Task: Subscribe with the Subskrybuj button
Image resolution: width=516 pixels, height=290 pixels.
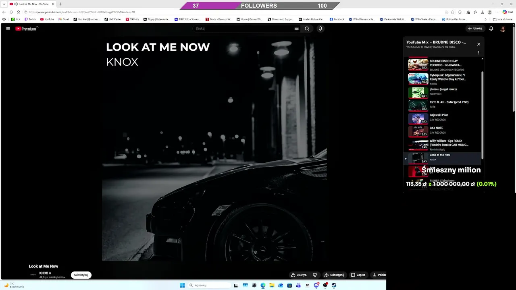Action: tap(81, 275)
